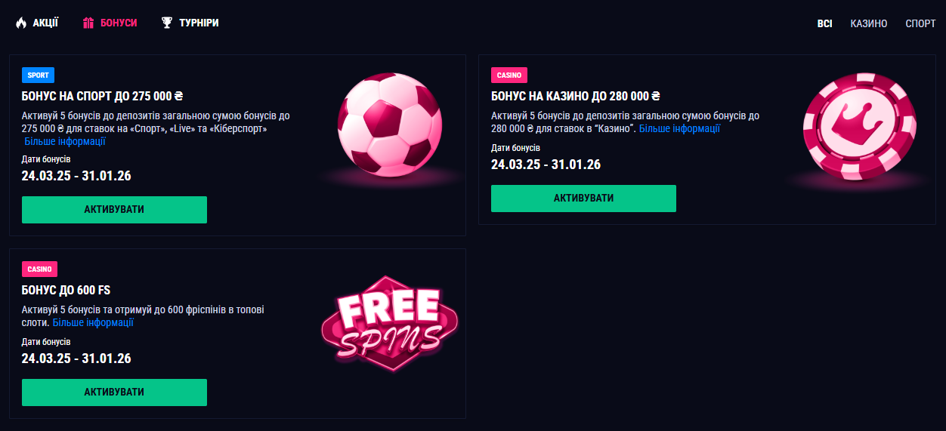Show only Спорт bonuses
Image resolution: width=946 pixels, height=431 pixels.
920,23
